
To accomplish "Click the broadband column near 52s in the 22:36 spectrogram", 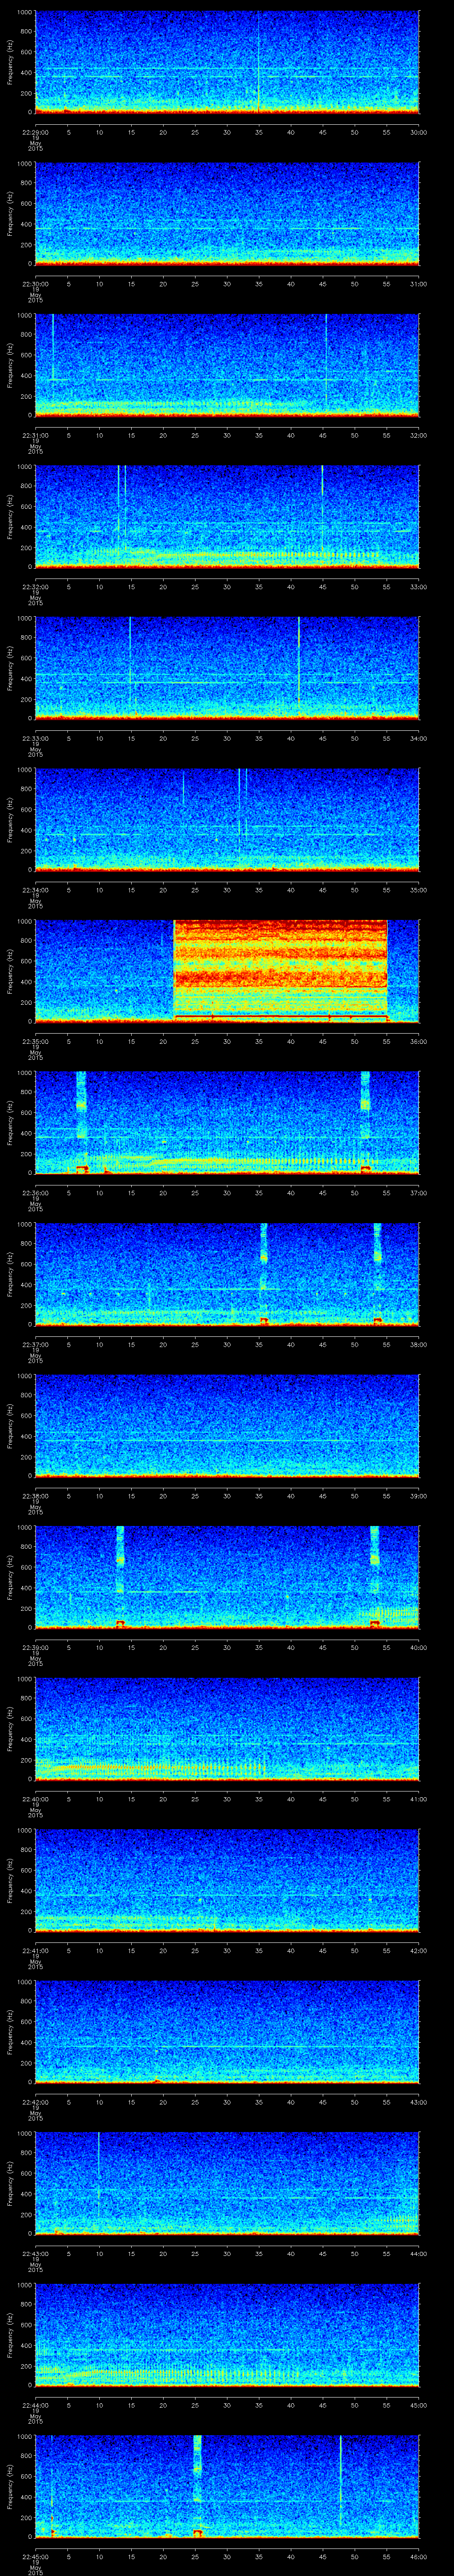I will pyautogui.click(x=365, y=1122).
